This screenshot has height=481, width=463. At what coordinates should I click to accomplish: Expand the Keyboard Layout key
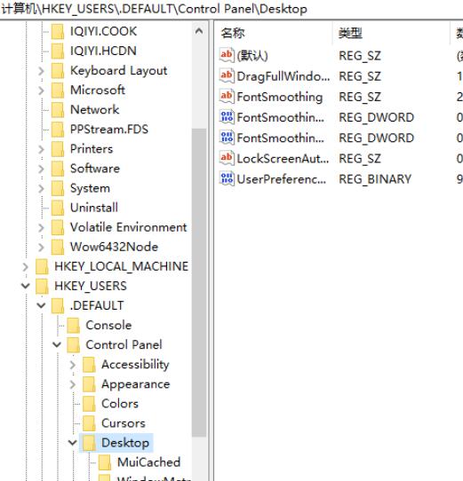[x=41, y=71]
